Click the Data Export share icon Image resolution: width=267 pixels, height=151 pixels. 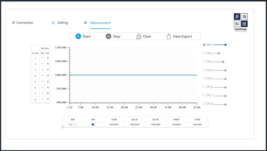169,36
